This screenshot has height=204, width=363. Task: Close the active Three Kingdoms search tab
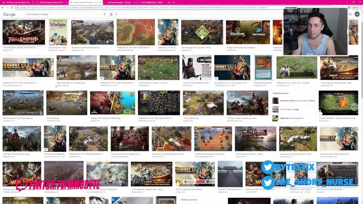pyautogui.click(x=101, y=2)
